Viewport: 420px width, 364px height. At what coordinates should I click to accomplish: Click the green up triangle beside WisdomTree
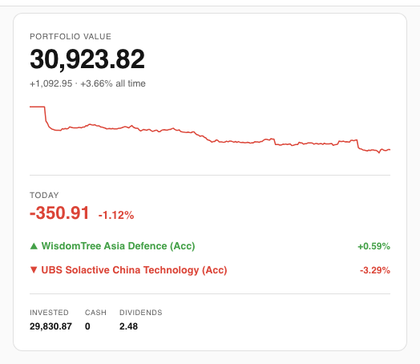pos(34,246)
